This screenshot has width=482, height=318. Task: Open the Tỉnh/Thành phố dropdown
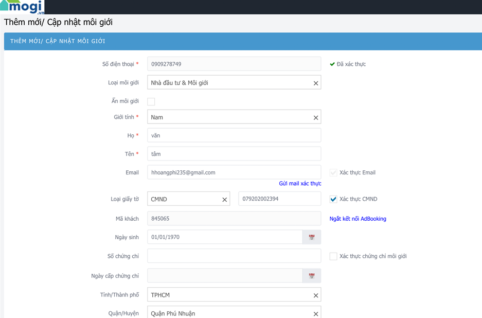[229, 295]
